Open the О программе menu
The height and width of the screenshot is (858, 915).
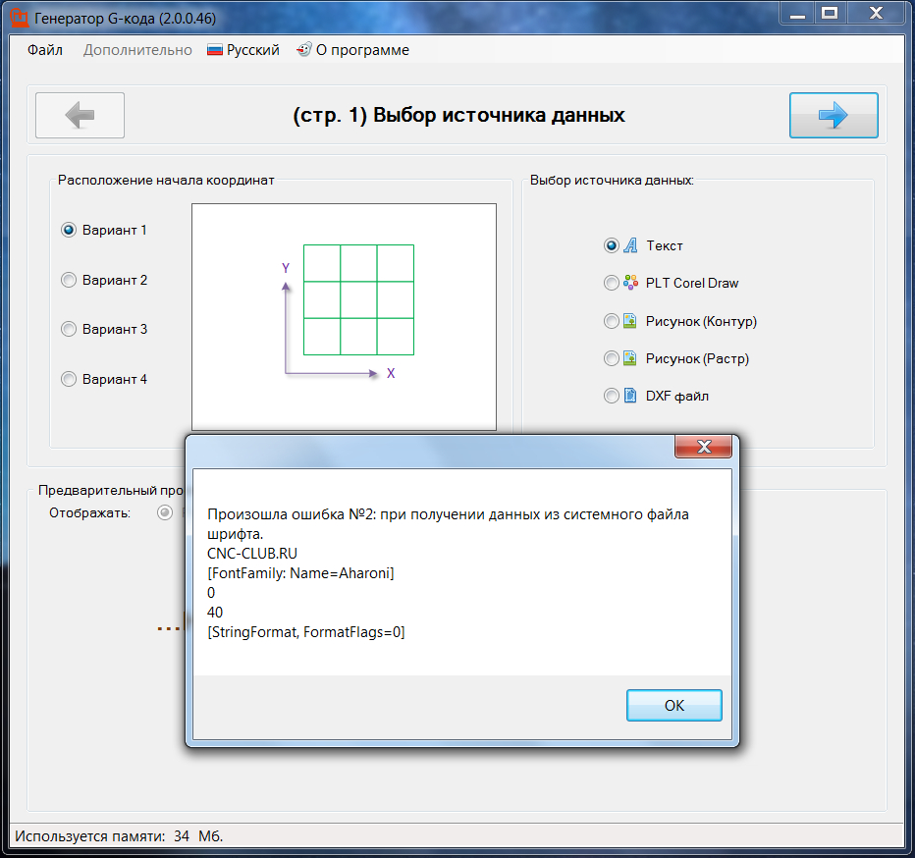352,50
